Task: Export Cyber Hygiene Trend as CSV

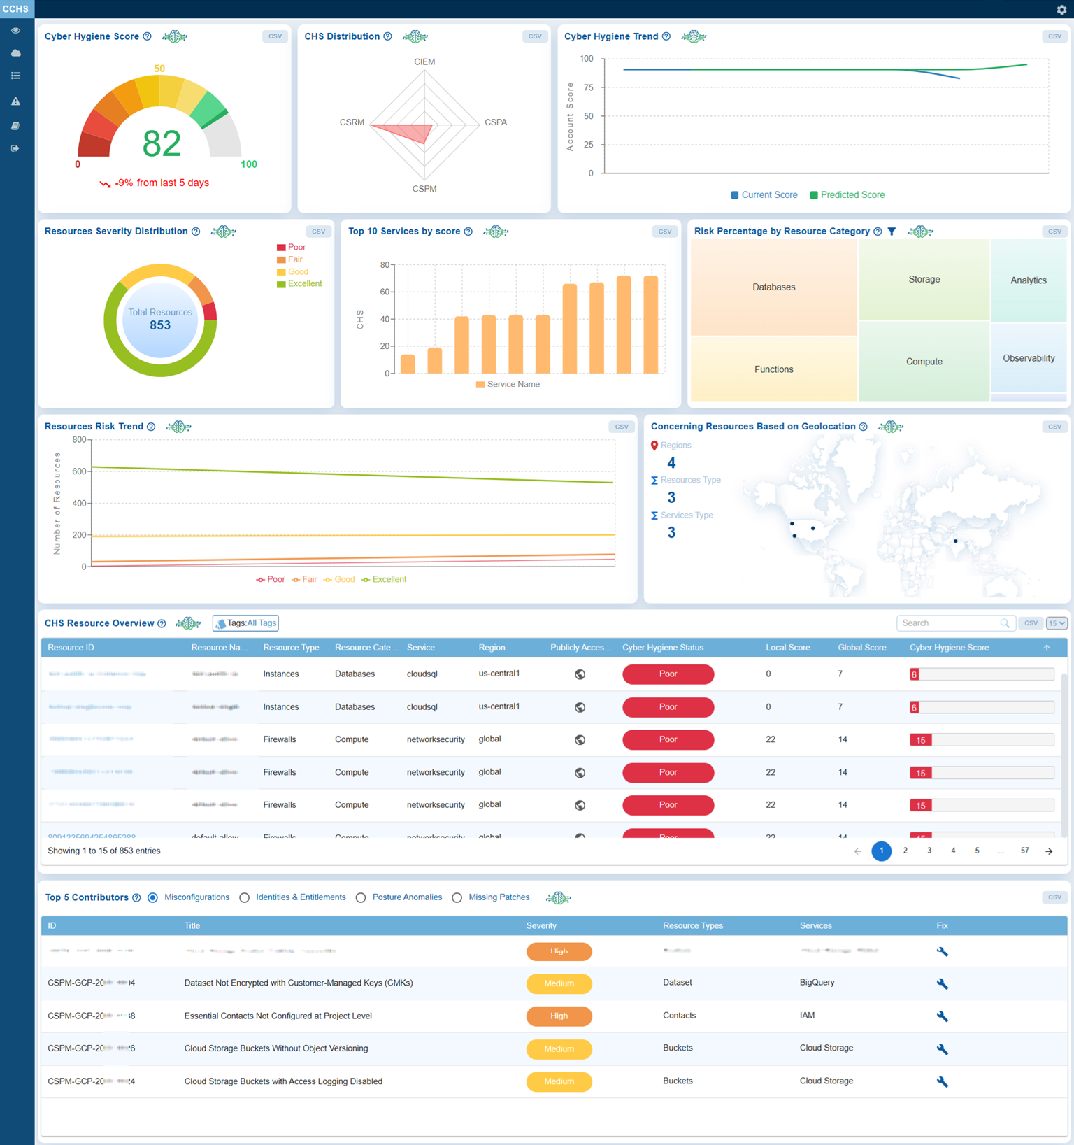Action: point(1054,36)
